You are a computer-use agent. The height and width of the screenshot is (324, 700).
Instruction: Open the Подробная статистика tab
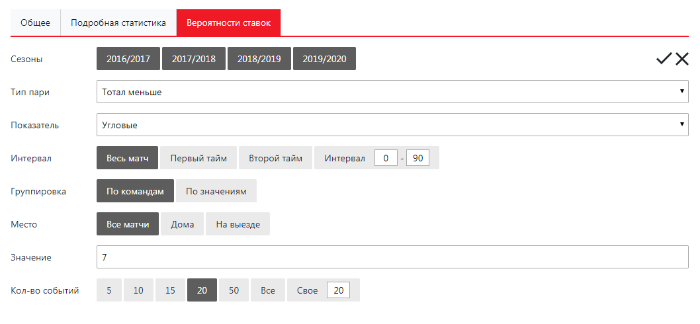(118, 22)
